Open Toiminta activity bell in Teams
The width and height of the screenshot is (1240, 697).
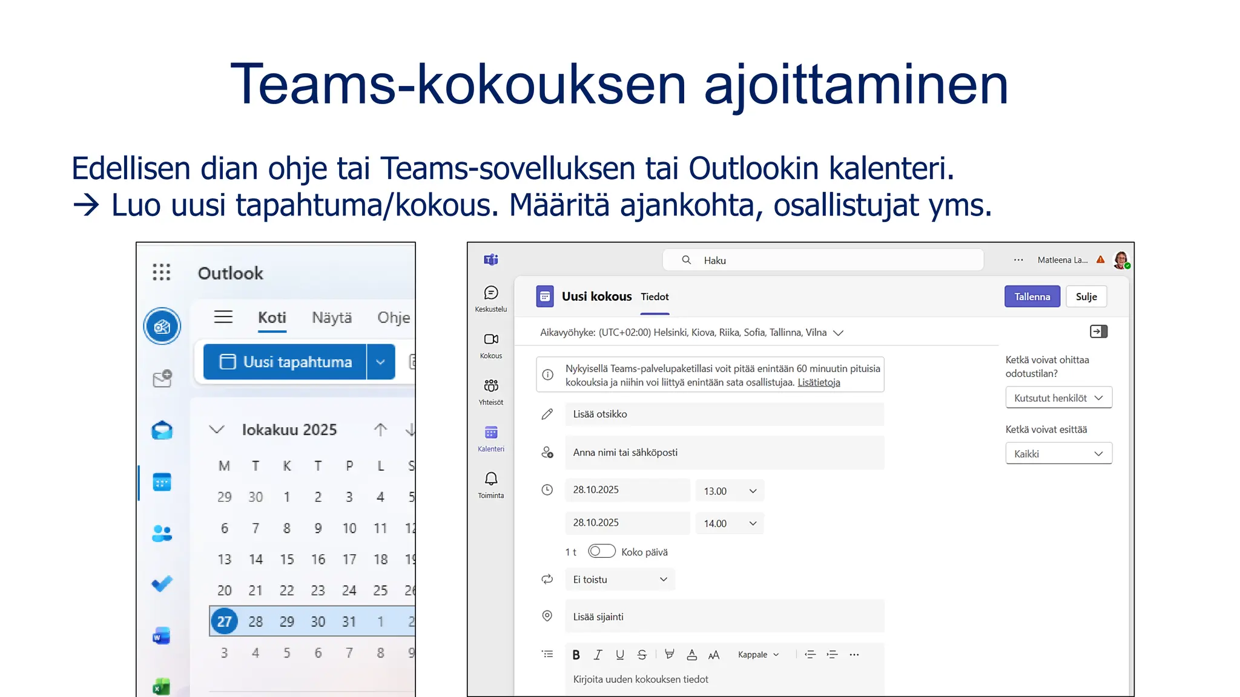click(491, 486)
